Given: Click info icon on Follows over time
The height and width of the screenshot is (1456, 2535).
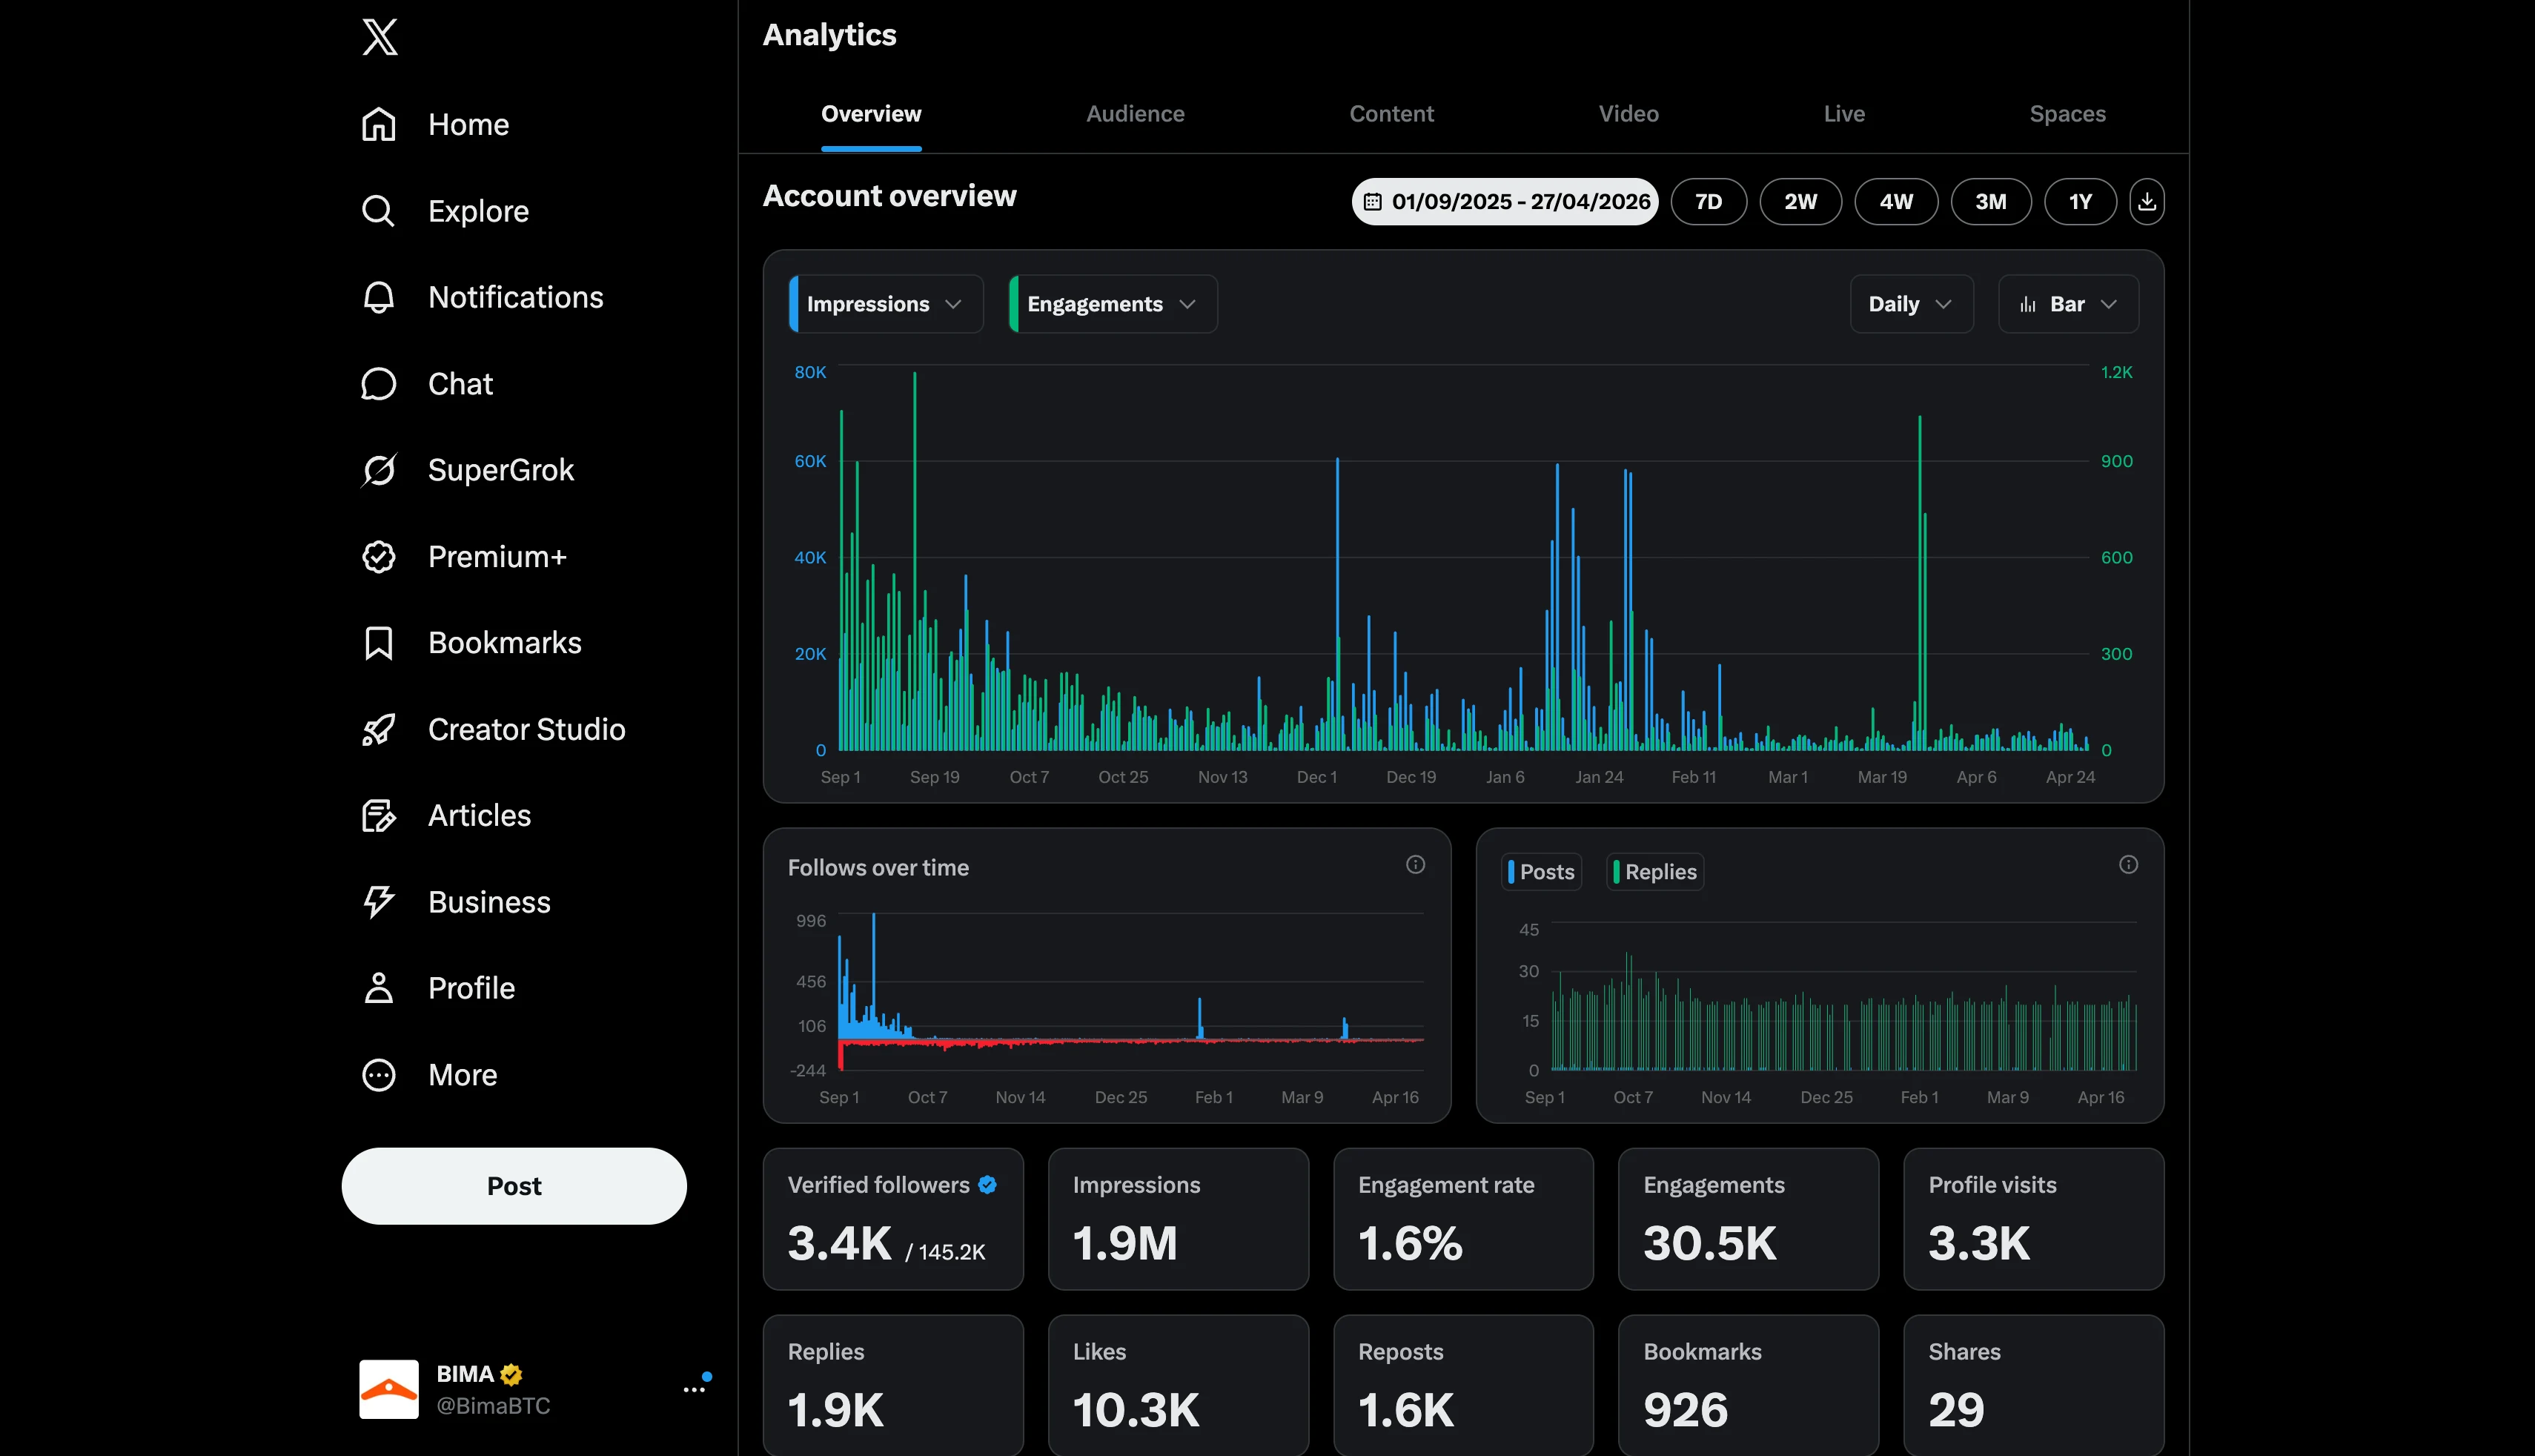Looking at the screenshot, I should pos(1416,865).
